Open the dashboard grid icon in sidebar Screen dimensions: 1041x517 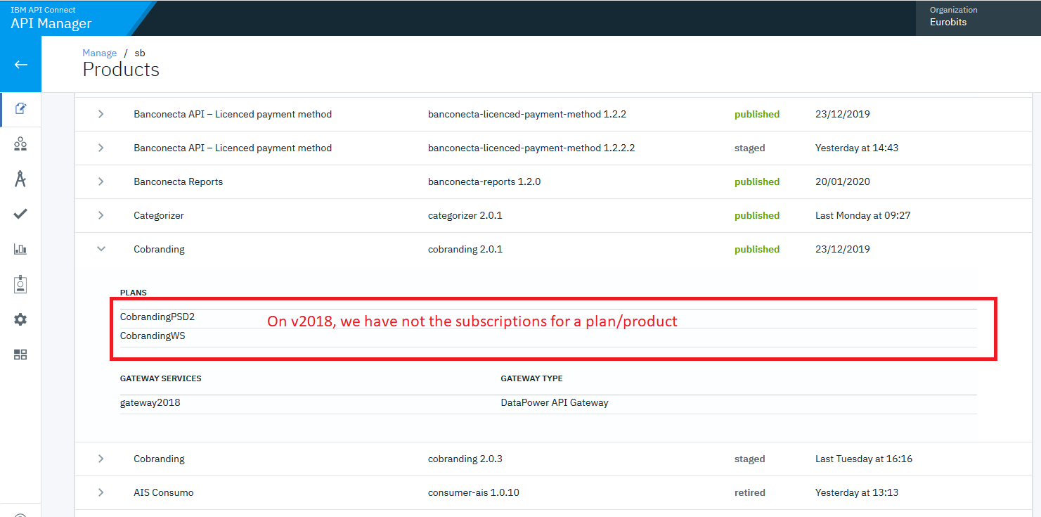tap(20, 355)
